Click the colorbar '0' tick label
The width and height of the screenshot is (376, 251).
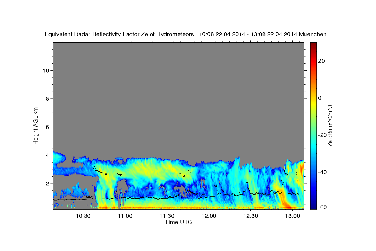click(x=320, y=98)
